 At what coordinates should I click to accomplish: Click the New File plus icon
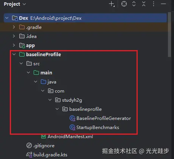[x=112, y=4]
